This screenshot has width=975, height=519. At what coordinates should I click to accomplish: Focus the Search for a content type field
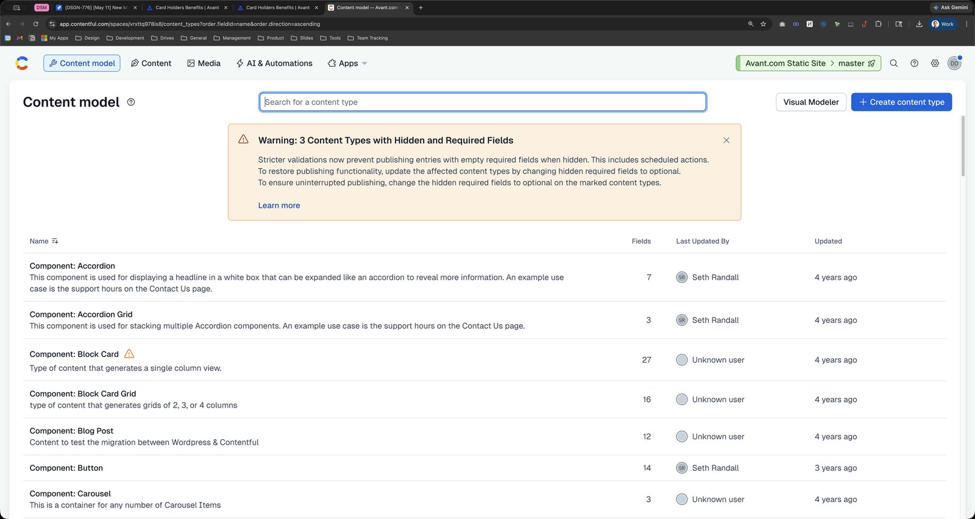pos(483,102)
